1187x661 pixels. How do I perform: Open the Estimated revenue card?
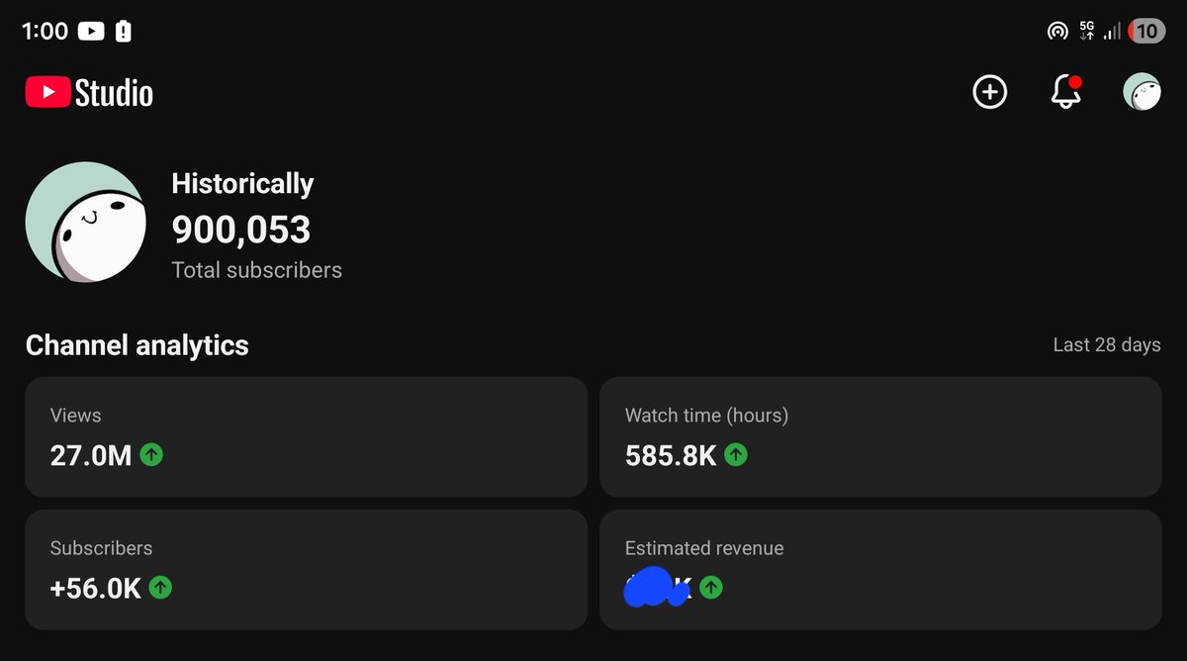pos(880,570)
